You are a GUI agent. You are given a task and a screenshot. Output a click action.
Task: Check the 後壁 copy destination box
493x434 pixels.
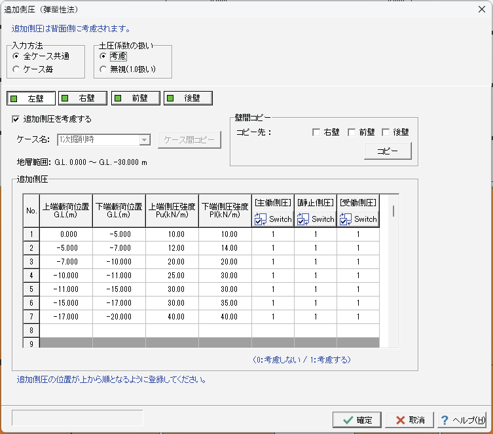(386, 132)
